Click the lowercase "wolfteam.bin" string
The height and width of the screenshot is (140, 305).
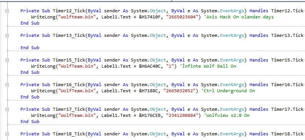pyautogui.click(x=77, y=17)
